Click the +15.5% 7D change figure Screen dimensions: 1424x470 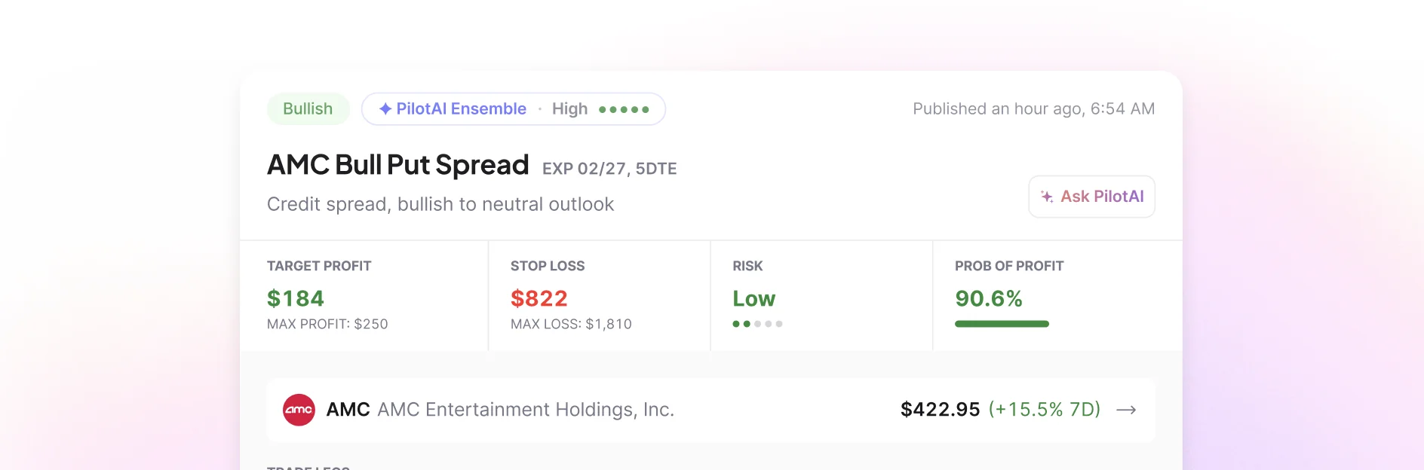click(1045, 410)
